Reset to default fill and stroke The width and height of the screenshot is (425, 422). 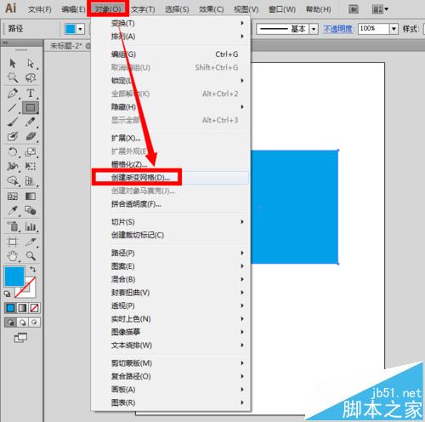pyautogui.click(x=7, y=294)
